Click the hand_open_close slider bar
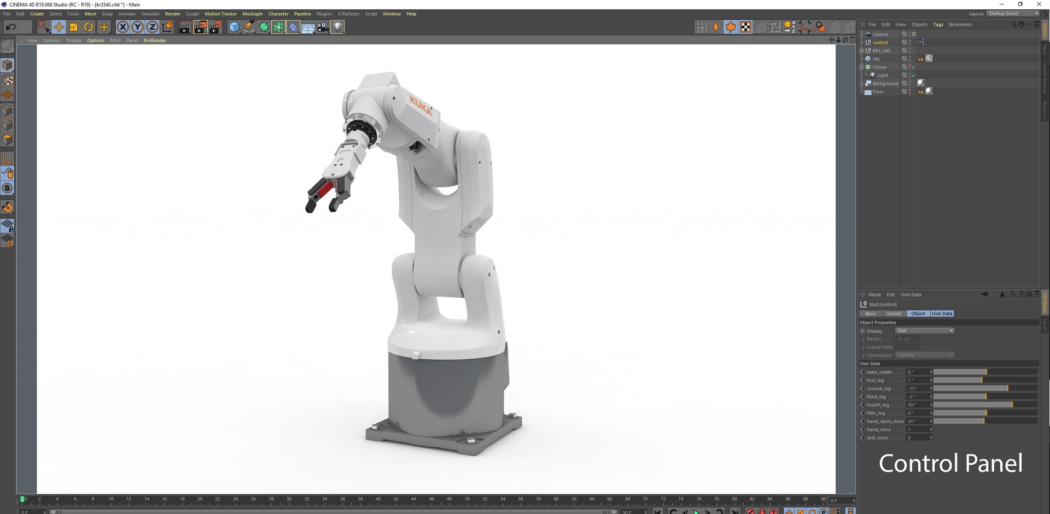 (x=985, y=421)
